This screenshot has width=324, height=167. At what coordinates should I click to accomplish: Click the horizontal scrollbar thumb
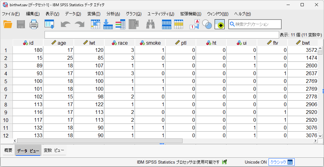click(100, 141)
